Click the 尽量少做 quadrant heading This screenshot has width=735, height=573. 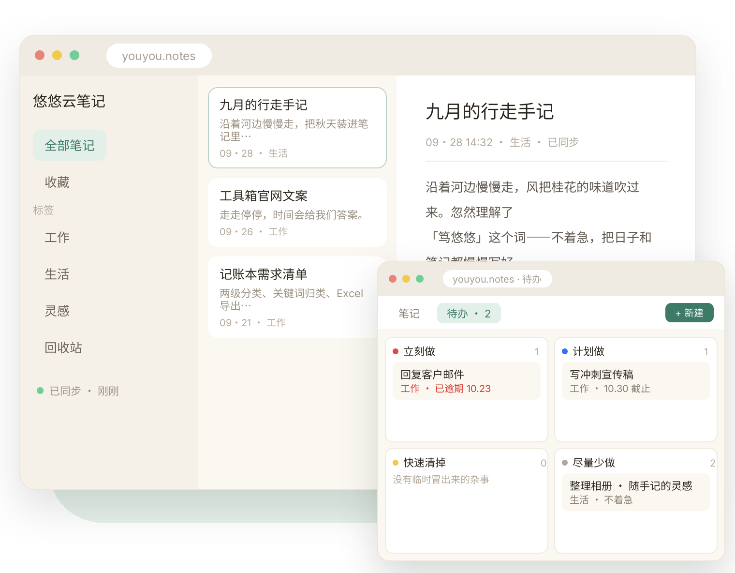point(594,463)
